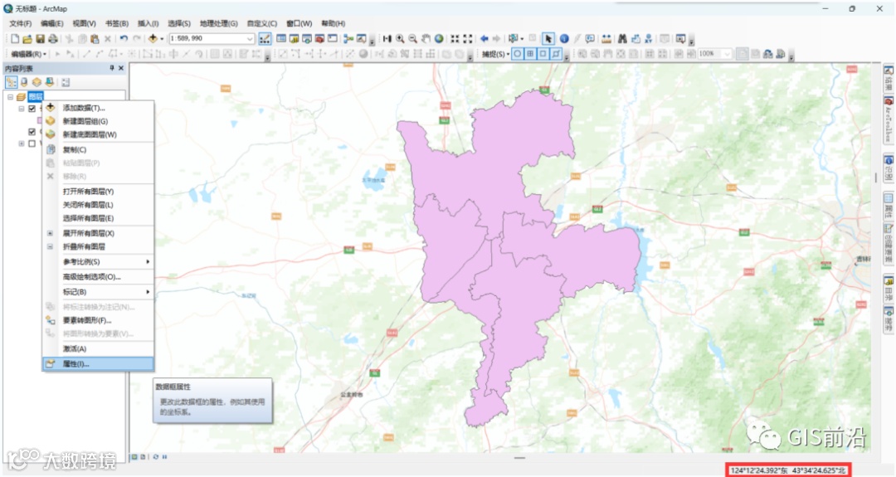The width and height of the screenshot is (896, 477).
Task: Select the Zoom Out magnifier tool
Action: (x=412, y=39)
